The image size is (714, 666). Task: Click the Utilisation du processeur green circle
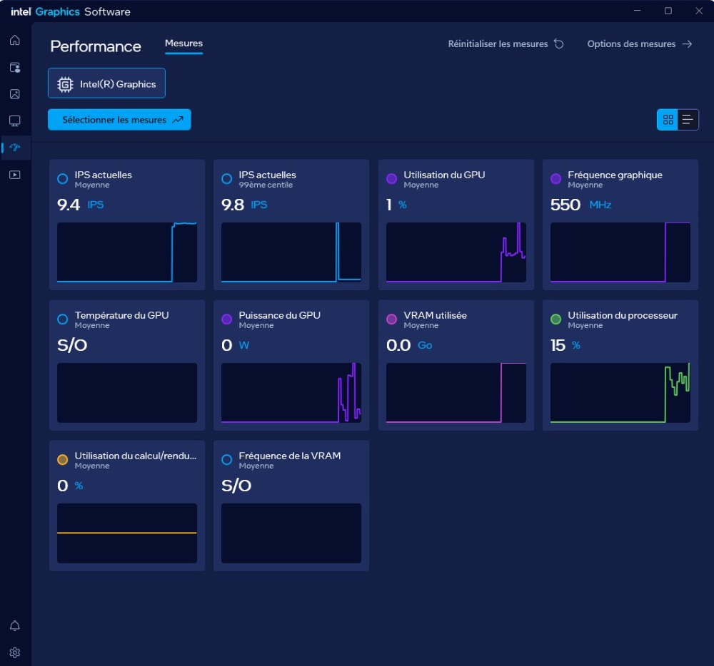(x=555, y=319)
